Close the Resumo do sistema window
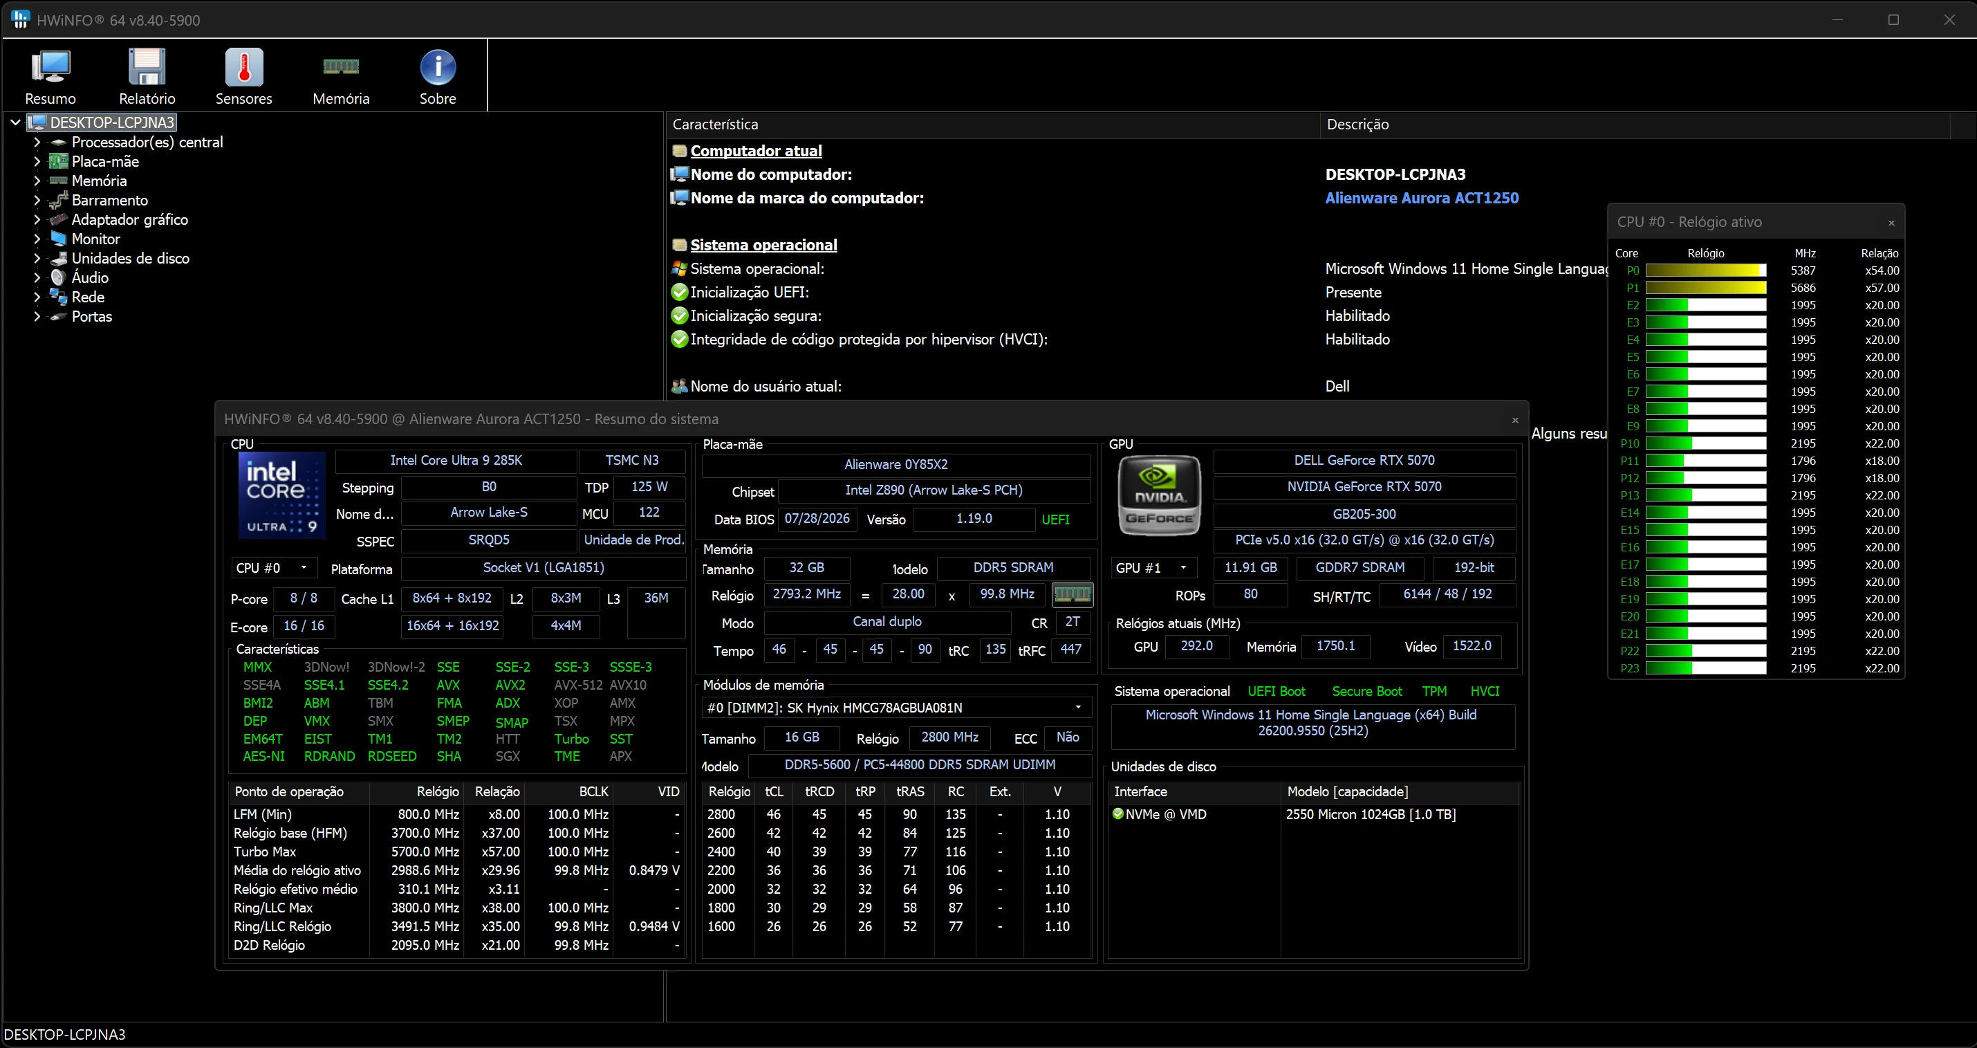The height and width of the screenshot is (1048, 1977). [1515, 420]
